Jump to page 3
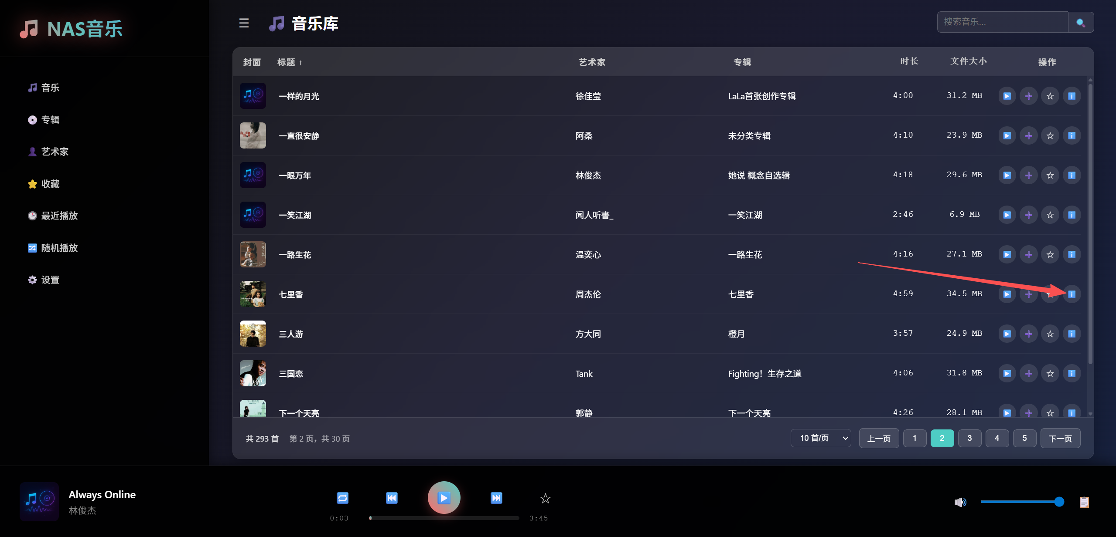 [969, 438]
